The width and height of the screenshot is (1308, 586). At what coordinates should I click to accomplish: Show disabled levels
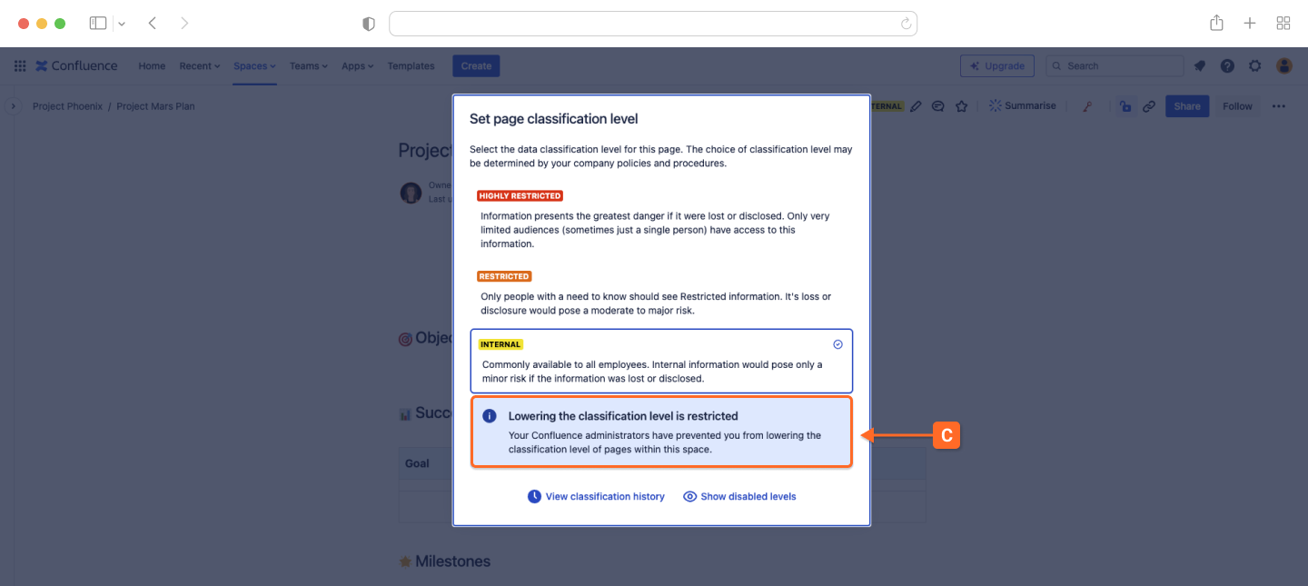739,497
